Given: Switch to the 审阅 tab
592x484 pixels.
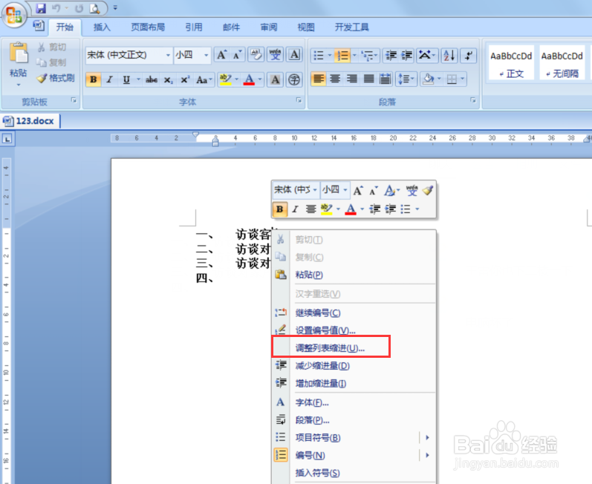Looking at the screenshot, I should pos(269,27).
